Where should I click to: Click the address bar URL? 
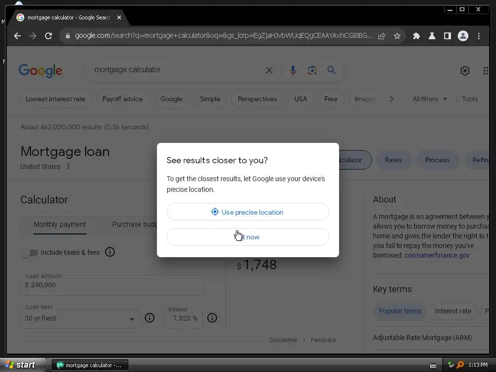click(223, 36)
